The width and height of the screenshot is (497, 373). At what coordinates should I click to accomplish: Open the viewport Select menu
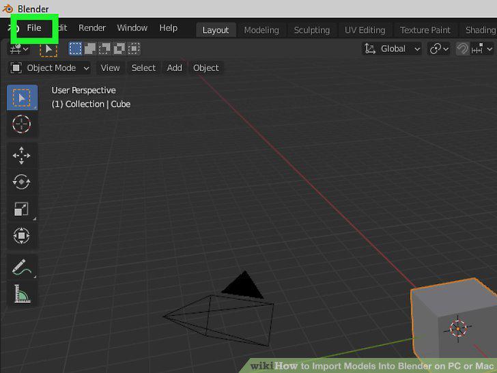point(143,68)
